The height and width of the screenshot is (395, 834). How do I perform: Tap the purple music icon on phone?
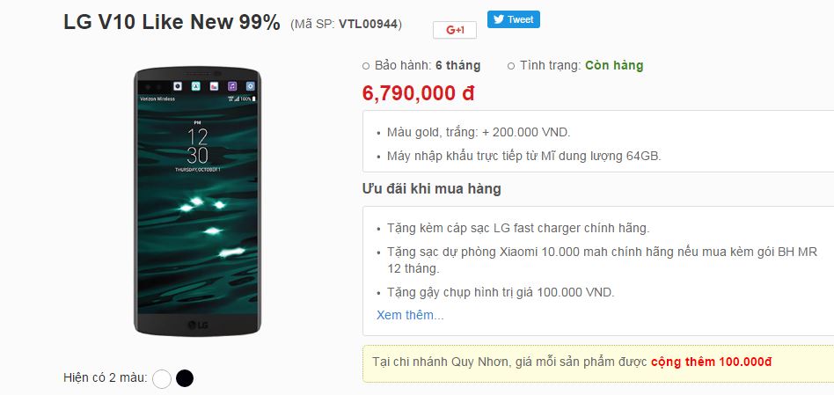click(232, 85)
